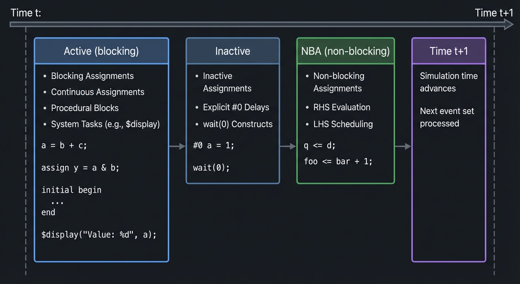The image size is (520, 284).
Task: Click the arrow between NBA and Time t+1
Action: click(403, 146)
